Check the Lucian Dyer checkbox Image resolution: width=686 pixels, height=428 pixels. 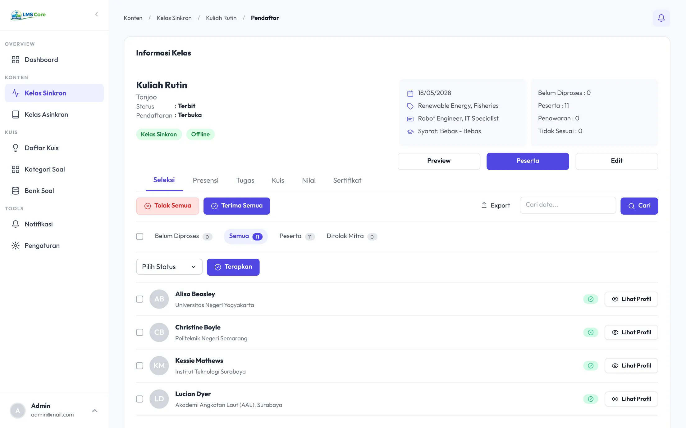coord(139,399)
